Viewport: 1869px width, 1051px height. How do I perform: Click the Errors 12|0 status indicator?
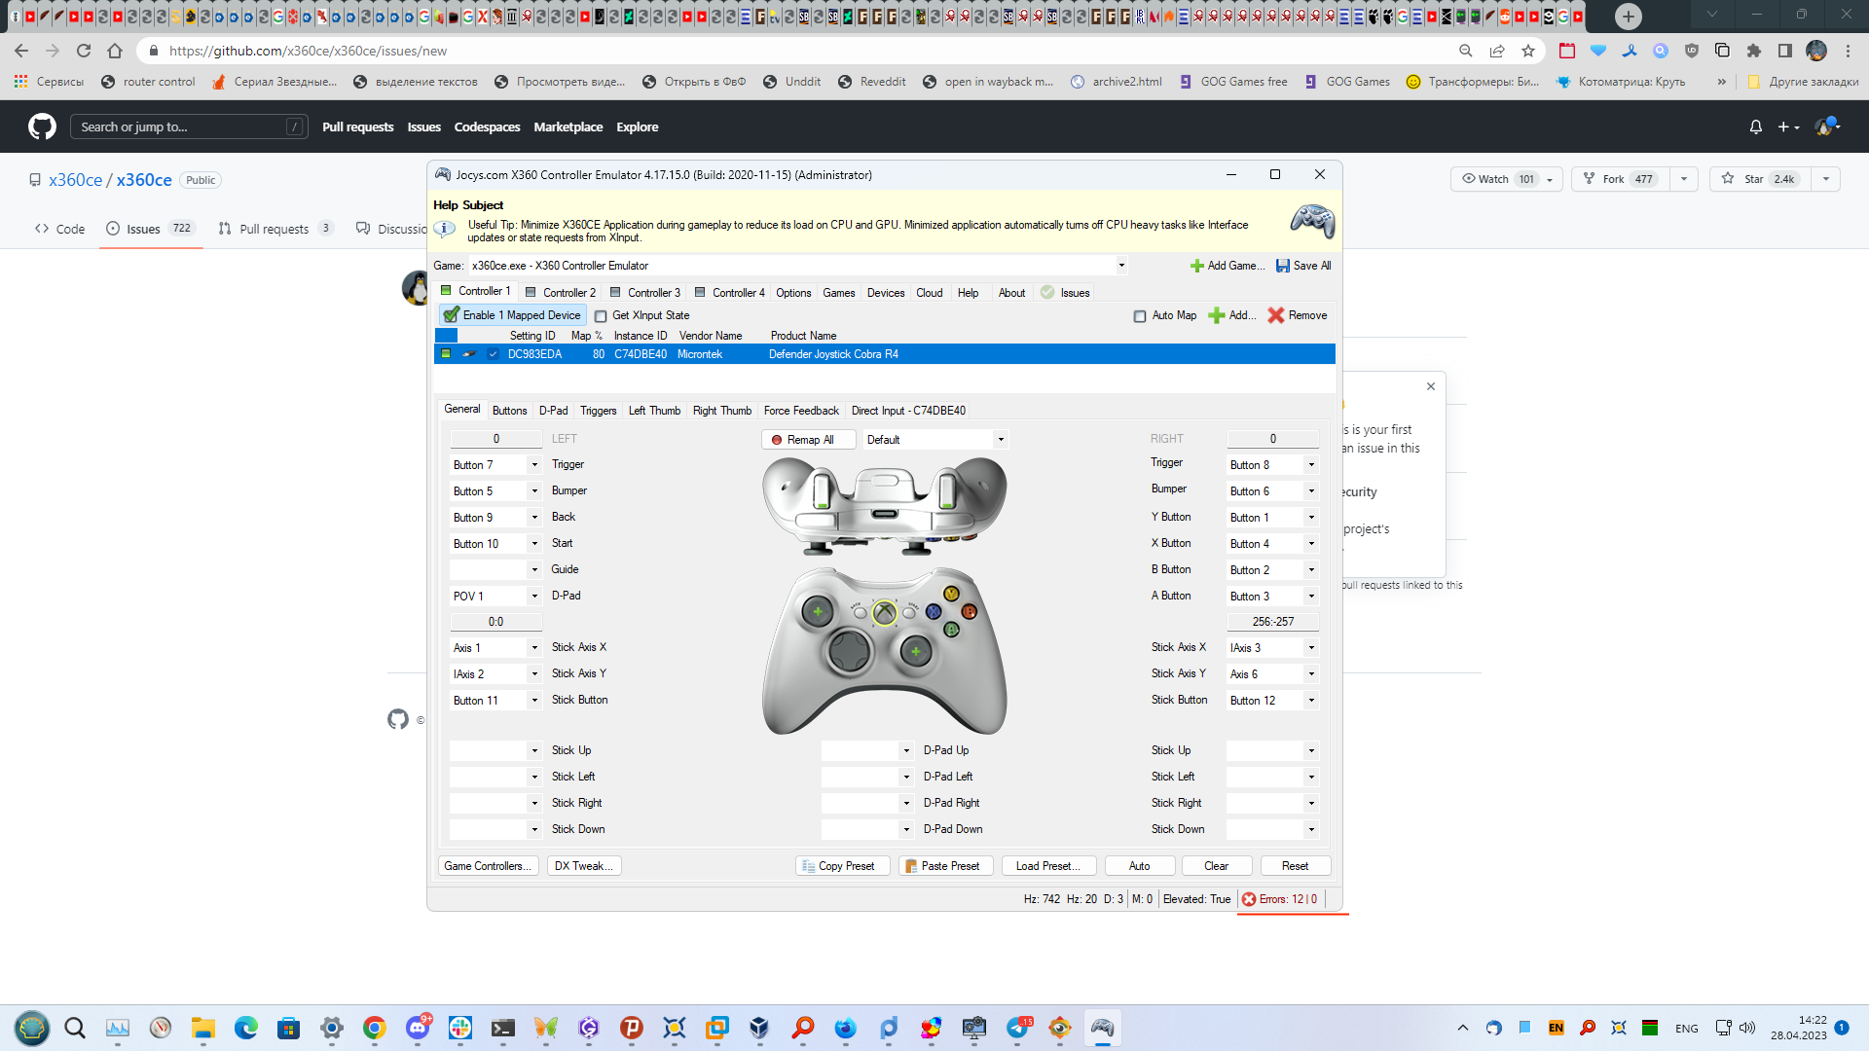pos(1280,899)
